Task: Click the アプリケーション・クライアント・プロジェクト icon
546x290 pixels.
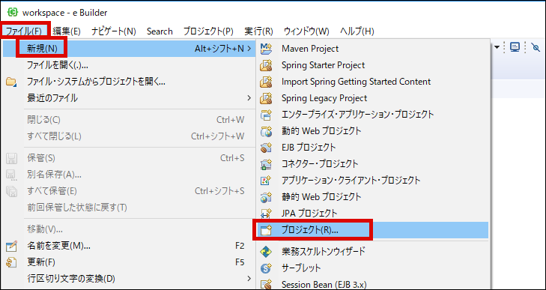Action: click(266, 181)
